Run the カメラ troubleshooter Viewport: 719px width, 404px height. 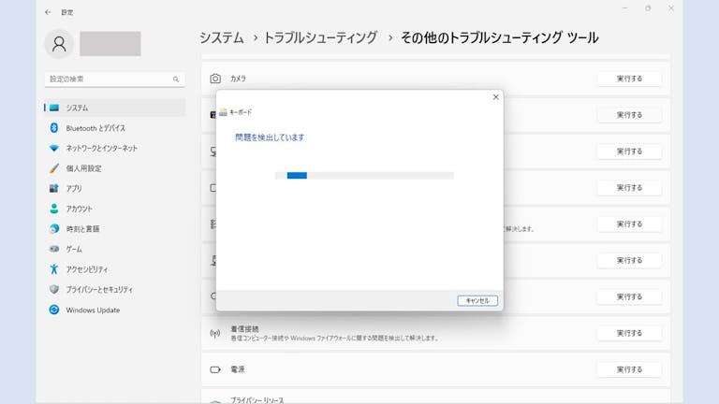pos(629,79)
